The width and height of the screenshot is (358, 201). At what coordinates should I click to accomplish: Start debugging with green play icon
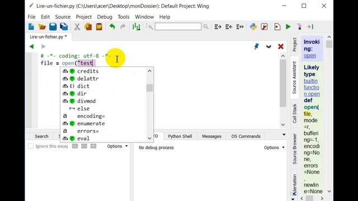[288, 27]
